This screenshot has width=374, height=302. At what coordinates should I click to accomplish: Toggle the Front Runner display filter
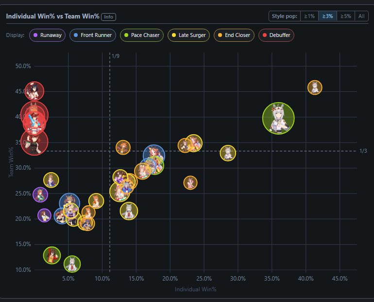93,35
